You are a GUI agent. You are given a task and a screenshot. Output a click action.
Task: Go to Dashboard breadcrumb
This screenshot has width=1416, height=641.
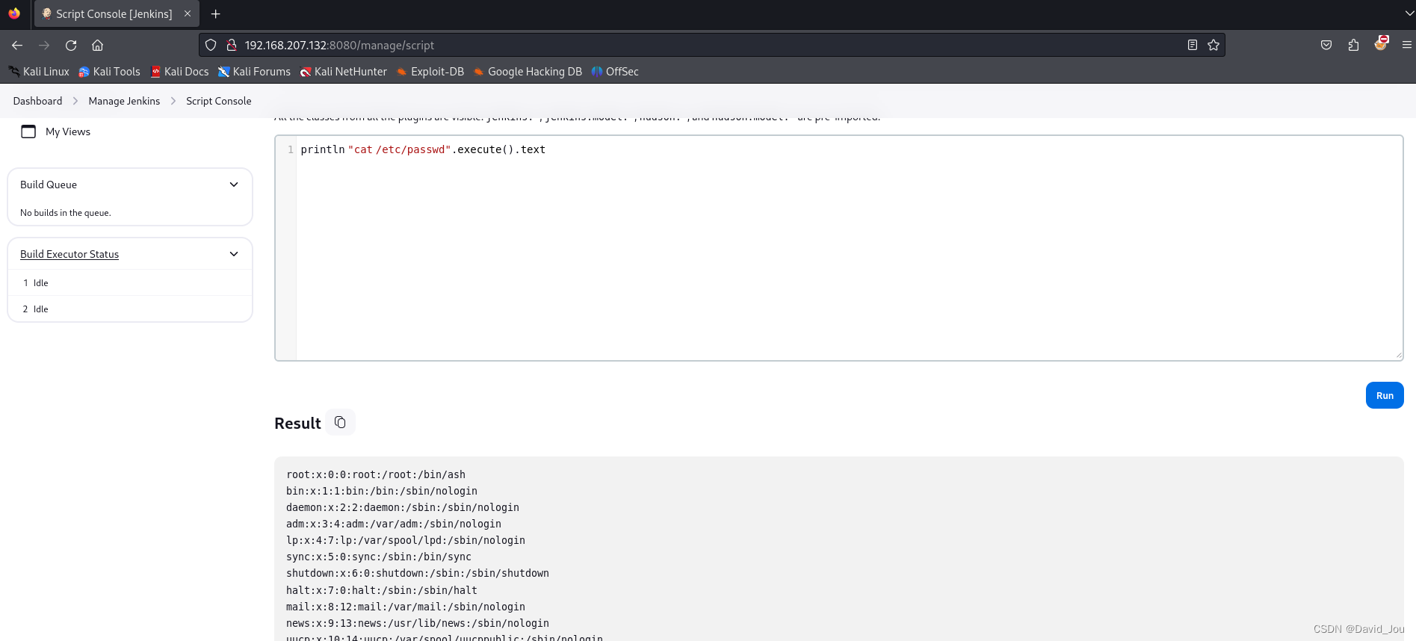coord(37,101)
